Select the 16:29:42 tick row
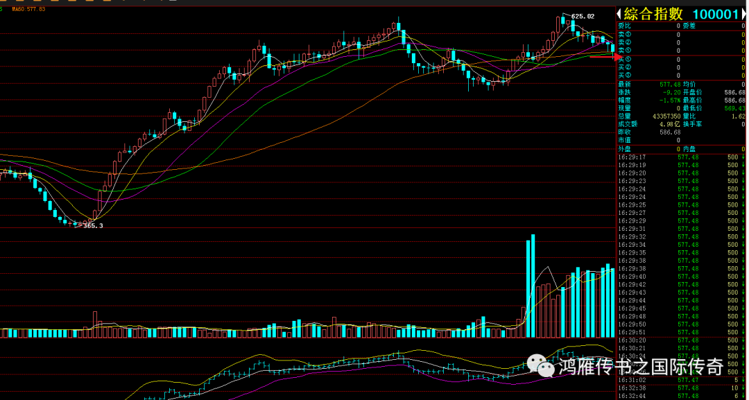 [x=681, y=284]
